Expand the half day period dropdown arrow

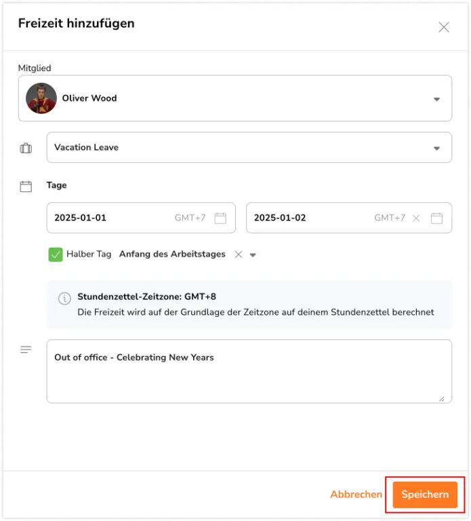coord(253,255)
